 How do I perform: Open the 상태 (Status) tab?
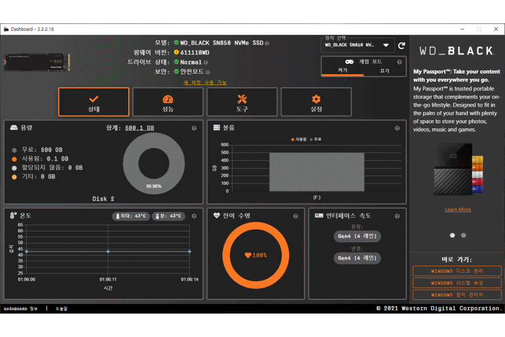93,102
